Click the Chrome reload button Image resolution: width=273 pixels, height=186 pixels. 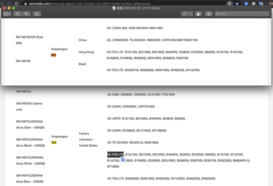pos(9,3)
